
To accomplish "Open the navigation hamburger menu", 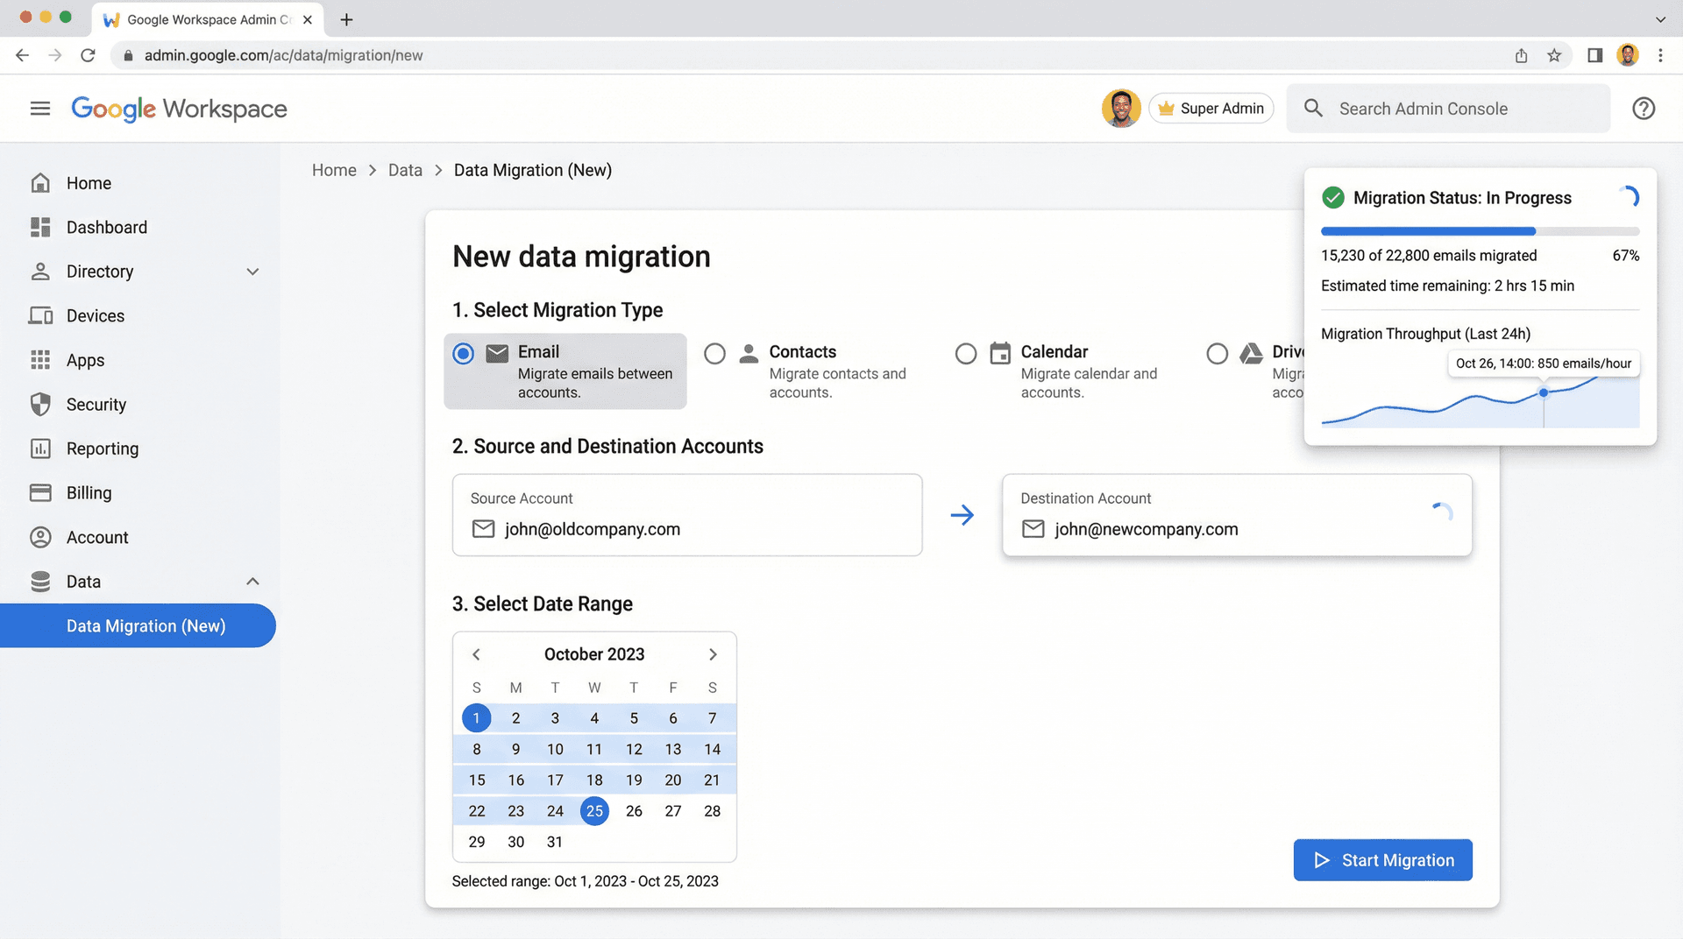I will (39, 108).
